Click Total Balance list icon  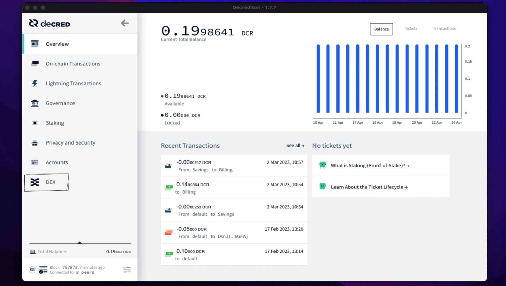(33, 252)
